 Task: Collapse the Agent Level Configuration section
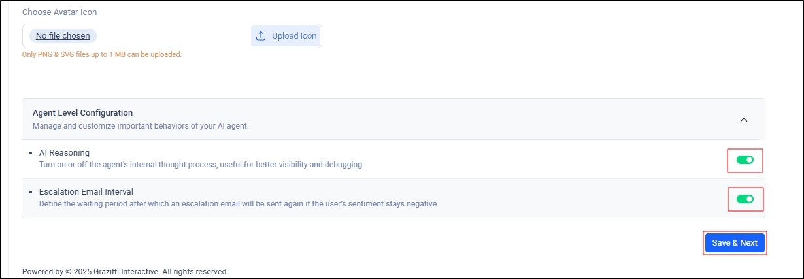point(743,120)
